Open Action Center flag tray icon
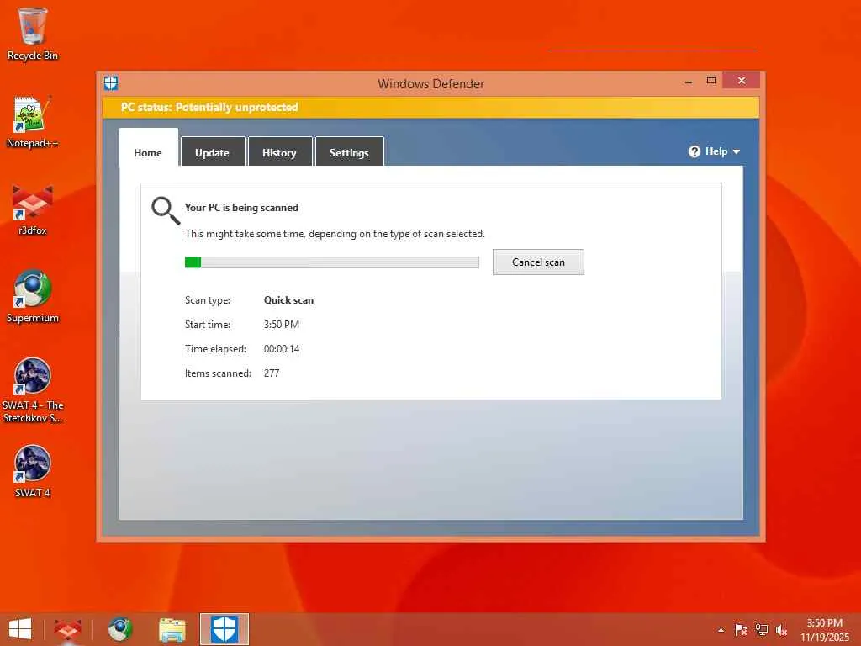This screenshot has height=646, width=861. click(x=741, y=629)
